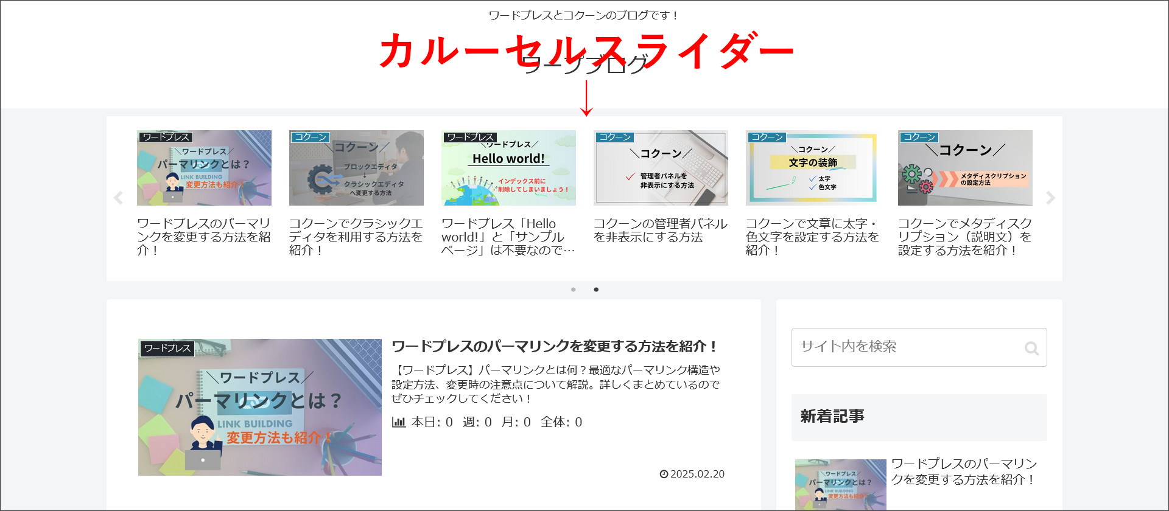Viewport: 1169px width, 511px height.
Task: Focus the サイト内を検索 search field
Action: click(x=919, y=347)
